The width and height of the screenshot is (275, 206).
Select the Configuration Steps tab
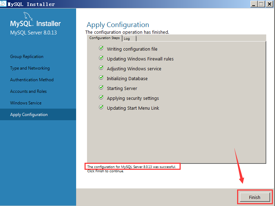point(105,38)
